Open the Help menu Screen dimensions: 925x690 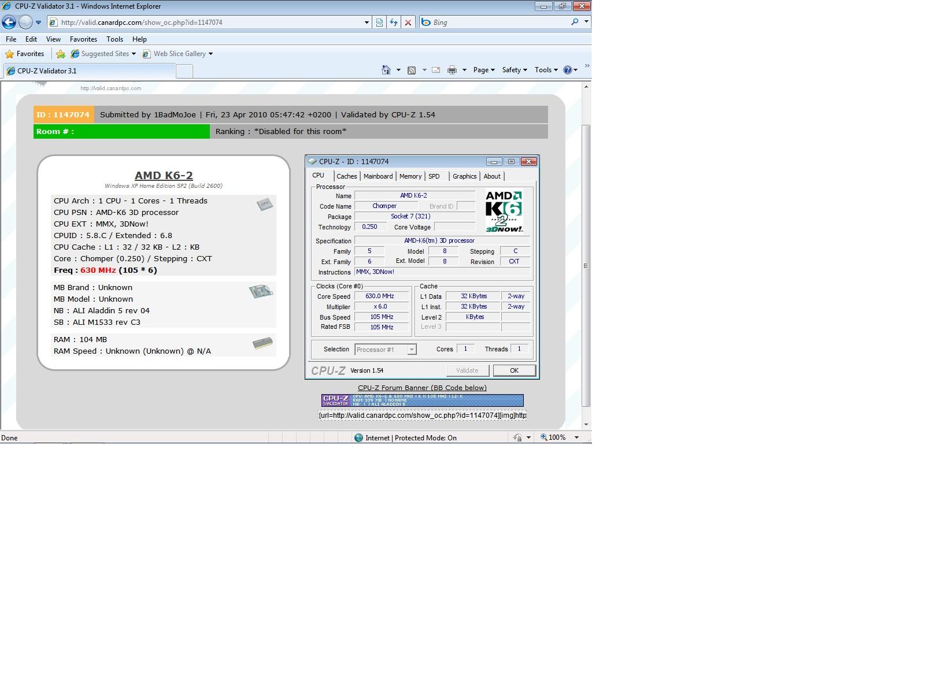click(139, 39)
